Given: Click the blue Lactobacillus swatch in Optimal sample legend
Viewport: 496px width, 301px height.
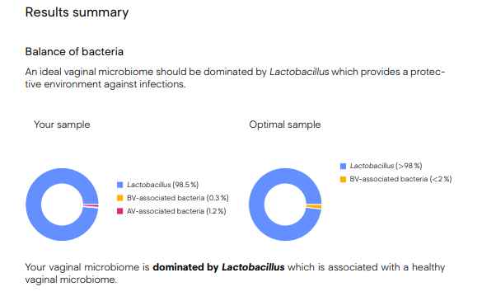Looking at the screenshot, I should [343, 166].
